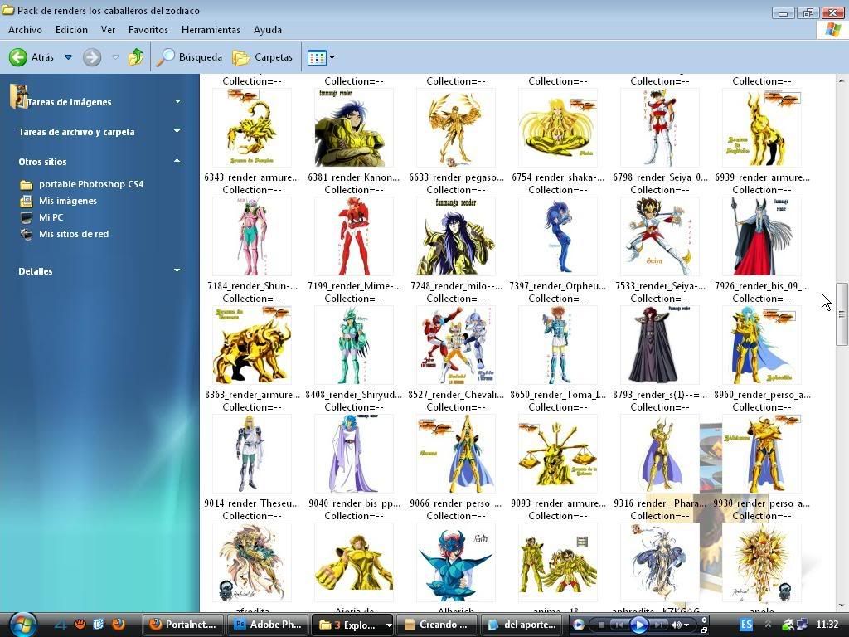Screen dimensions: 849x637
Task: Select the 7184_render_Shun thumbnail
Action: tap(252, 236)
